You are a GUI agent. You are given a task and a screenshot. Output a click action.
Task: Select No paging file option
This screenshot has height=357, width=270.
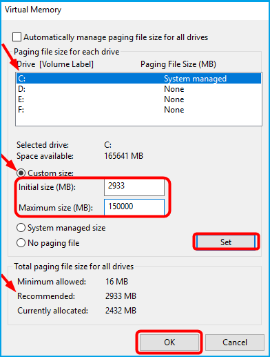tap(21, 243)
